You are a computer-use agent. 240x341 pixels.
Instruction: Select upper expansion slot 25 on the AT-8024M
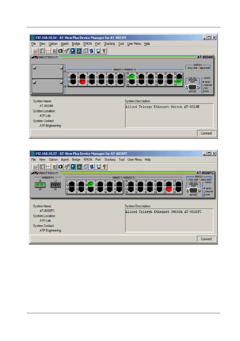click(x=48, y=71)
